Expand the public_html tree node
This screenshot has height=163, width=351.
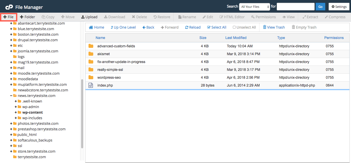pos(11,135)
